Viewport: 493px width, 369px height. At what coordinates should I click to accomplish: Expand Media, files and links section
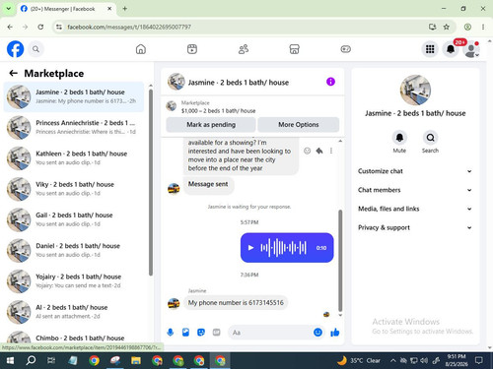point(415,209)
